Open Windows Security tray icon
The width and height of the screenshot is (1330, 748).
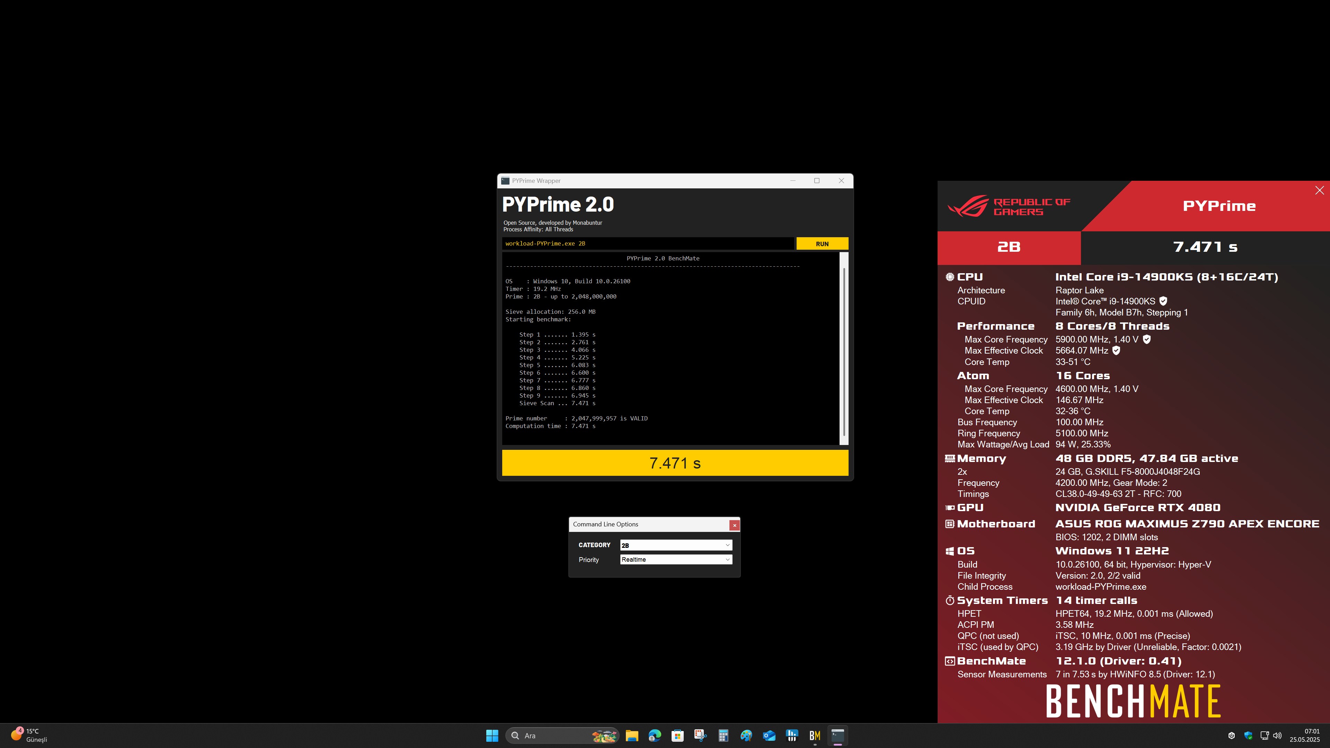1248,736
